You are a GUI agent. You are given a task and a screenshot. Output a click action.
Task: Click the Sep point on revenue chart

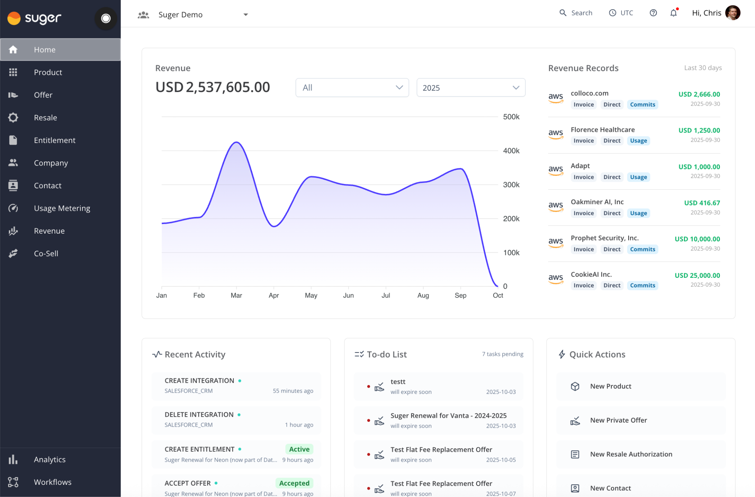[x=460, y=169]
